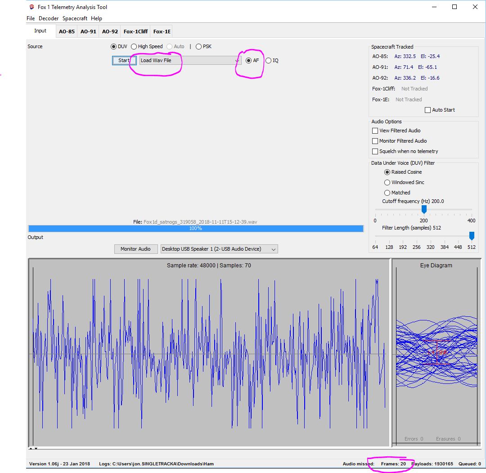Adjust the Cutoff frequency slider
The width and height of the screenshot is (486, 473).
(424, 209)
